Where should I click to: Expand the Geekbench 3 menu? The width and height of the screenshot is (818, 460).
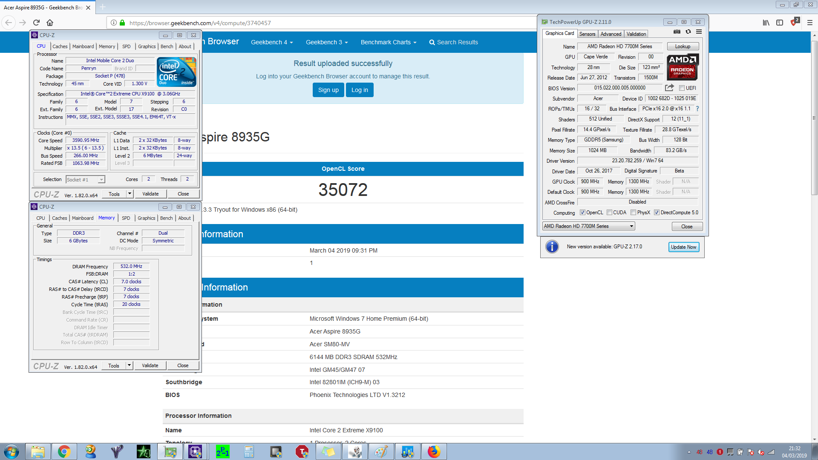tap(327, 42)
